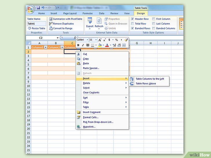Open the font color dropdown arrow
The height and width of the screenshot is (158, 211).
(x=110, y=45)
